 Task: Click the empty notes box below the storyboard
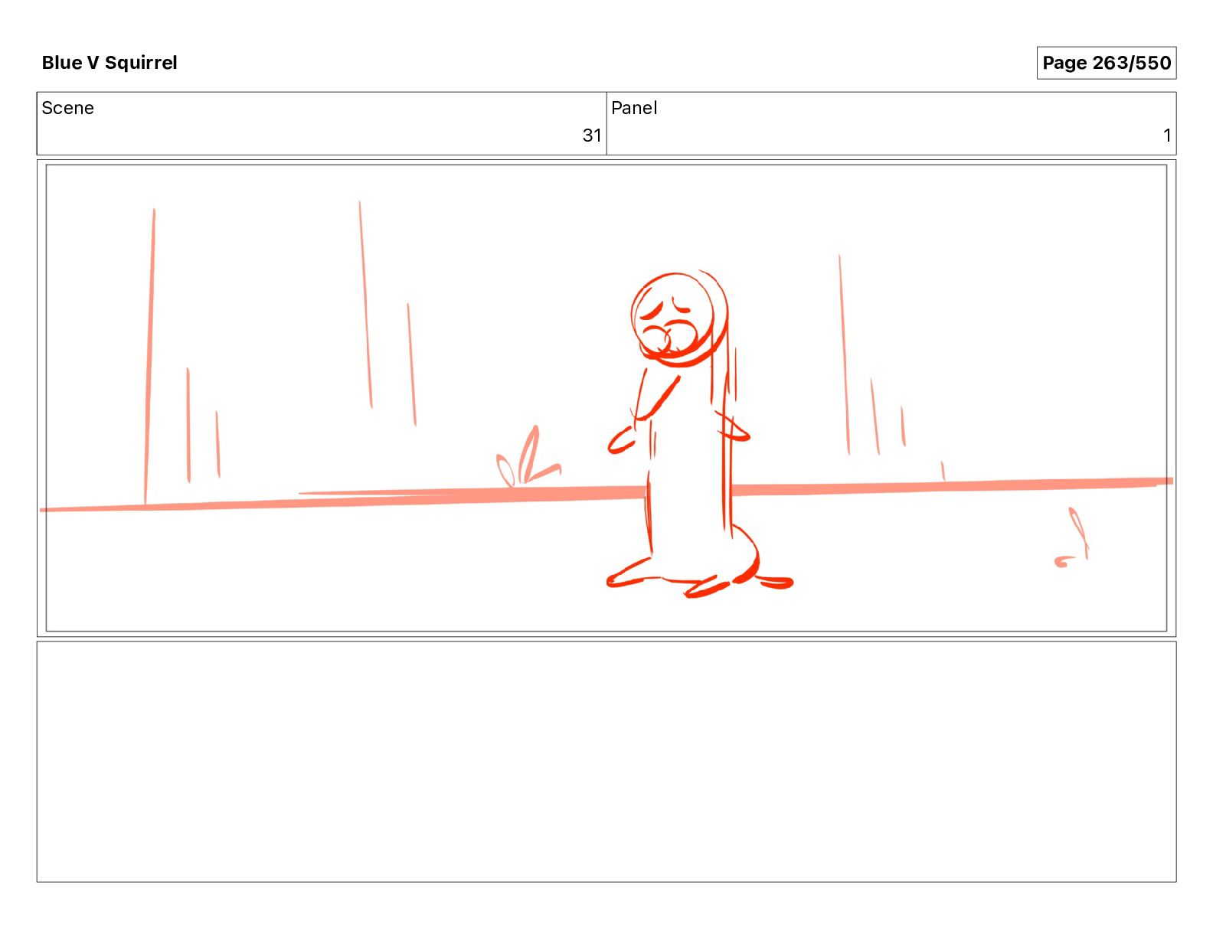pos(606,762)
